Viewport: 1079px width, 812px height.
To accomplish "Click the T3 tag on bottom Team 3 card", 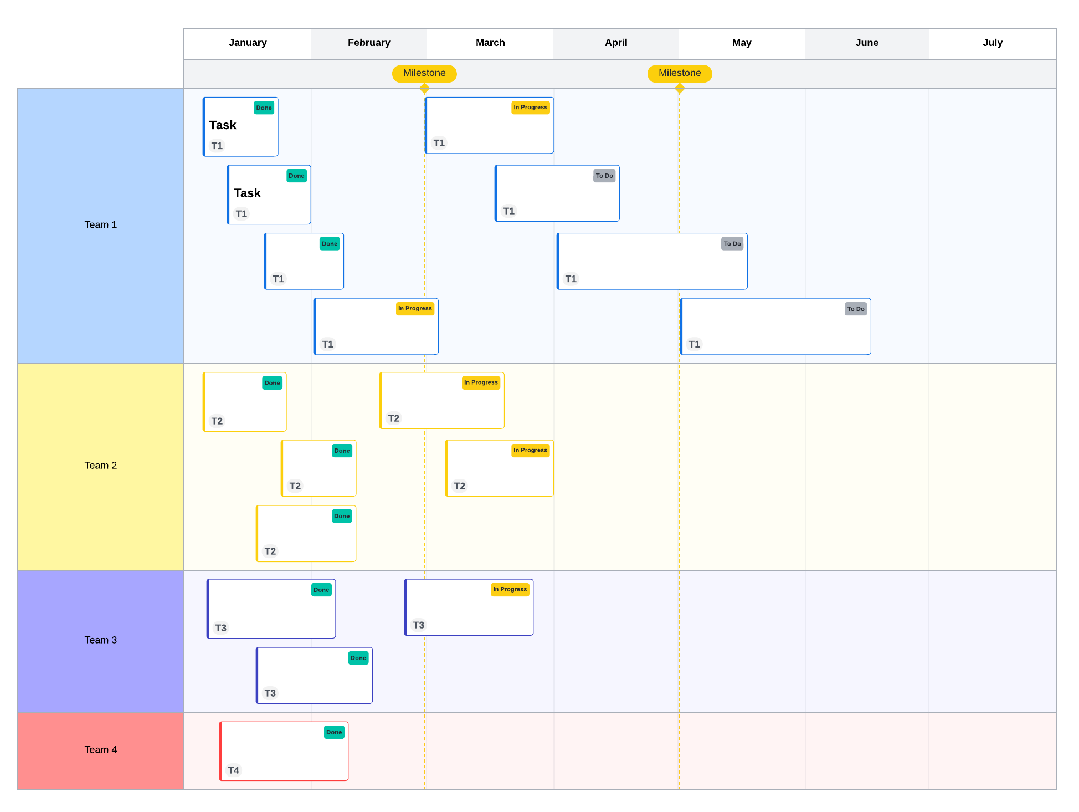I will click(270, 693).
